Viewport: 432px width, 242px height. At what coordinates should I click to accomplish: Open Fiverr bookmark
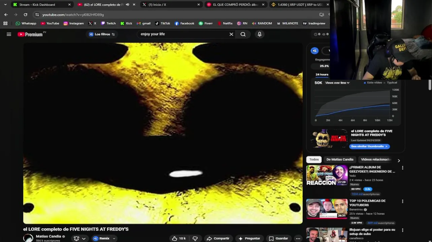tap(205, 23)
